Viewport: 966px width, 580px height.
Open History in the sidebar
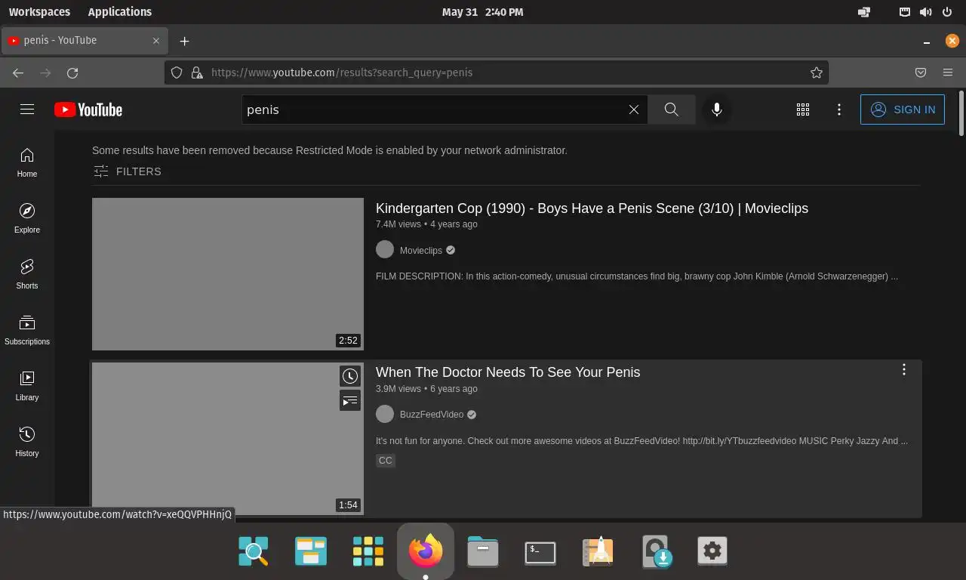27,442
